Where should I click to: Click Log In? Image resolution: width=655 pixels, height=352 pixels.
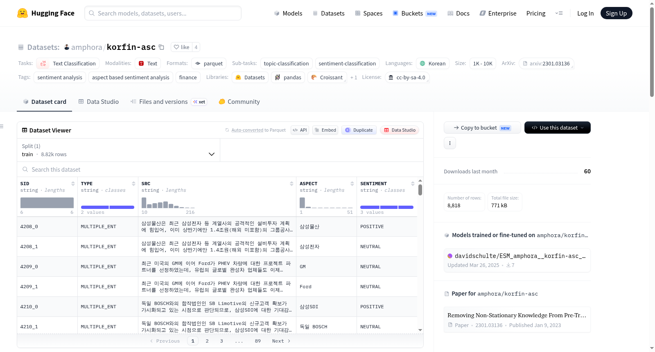pyautogui.click(x=585, y=13)
